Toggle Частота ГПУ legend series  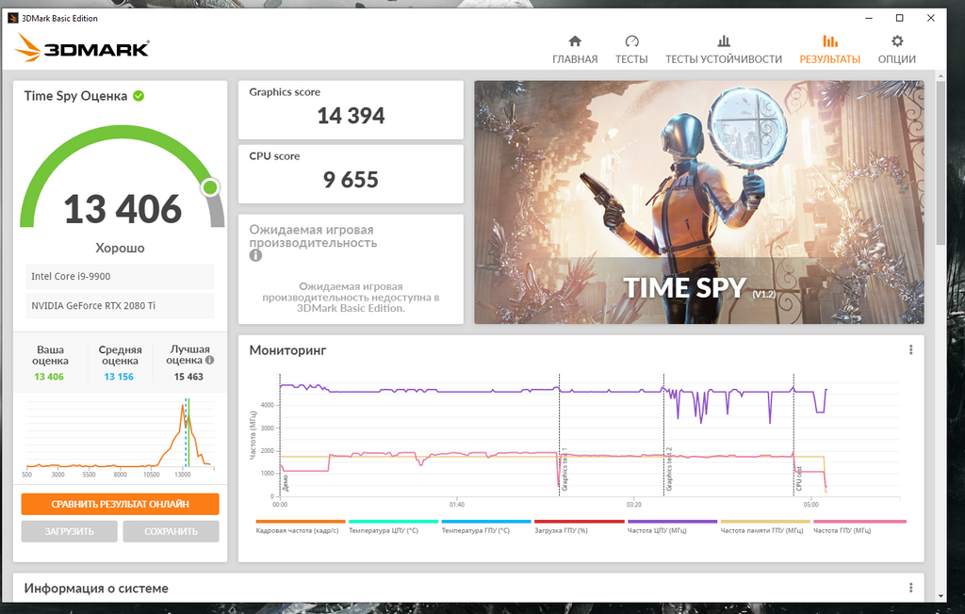point(859,527)
